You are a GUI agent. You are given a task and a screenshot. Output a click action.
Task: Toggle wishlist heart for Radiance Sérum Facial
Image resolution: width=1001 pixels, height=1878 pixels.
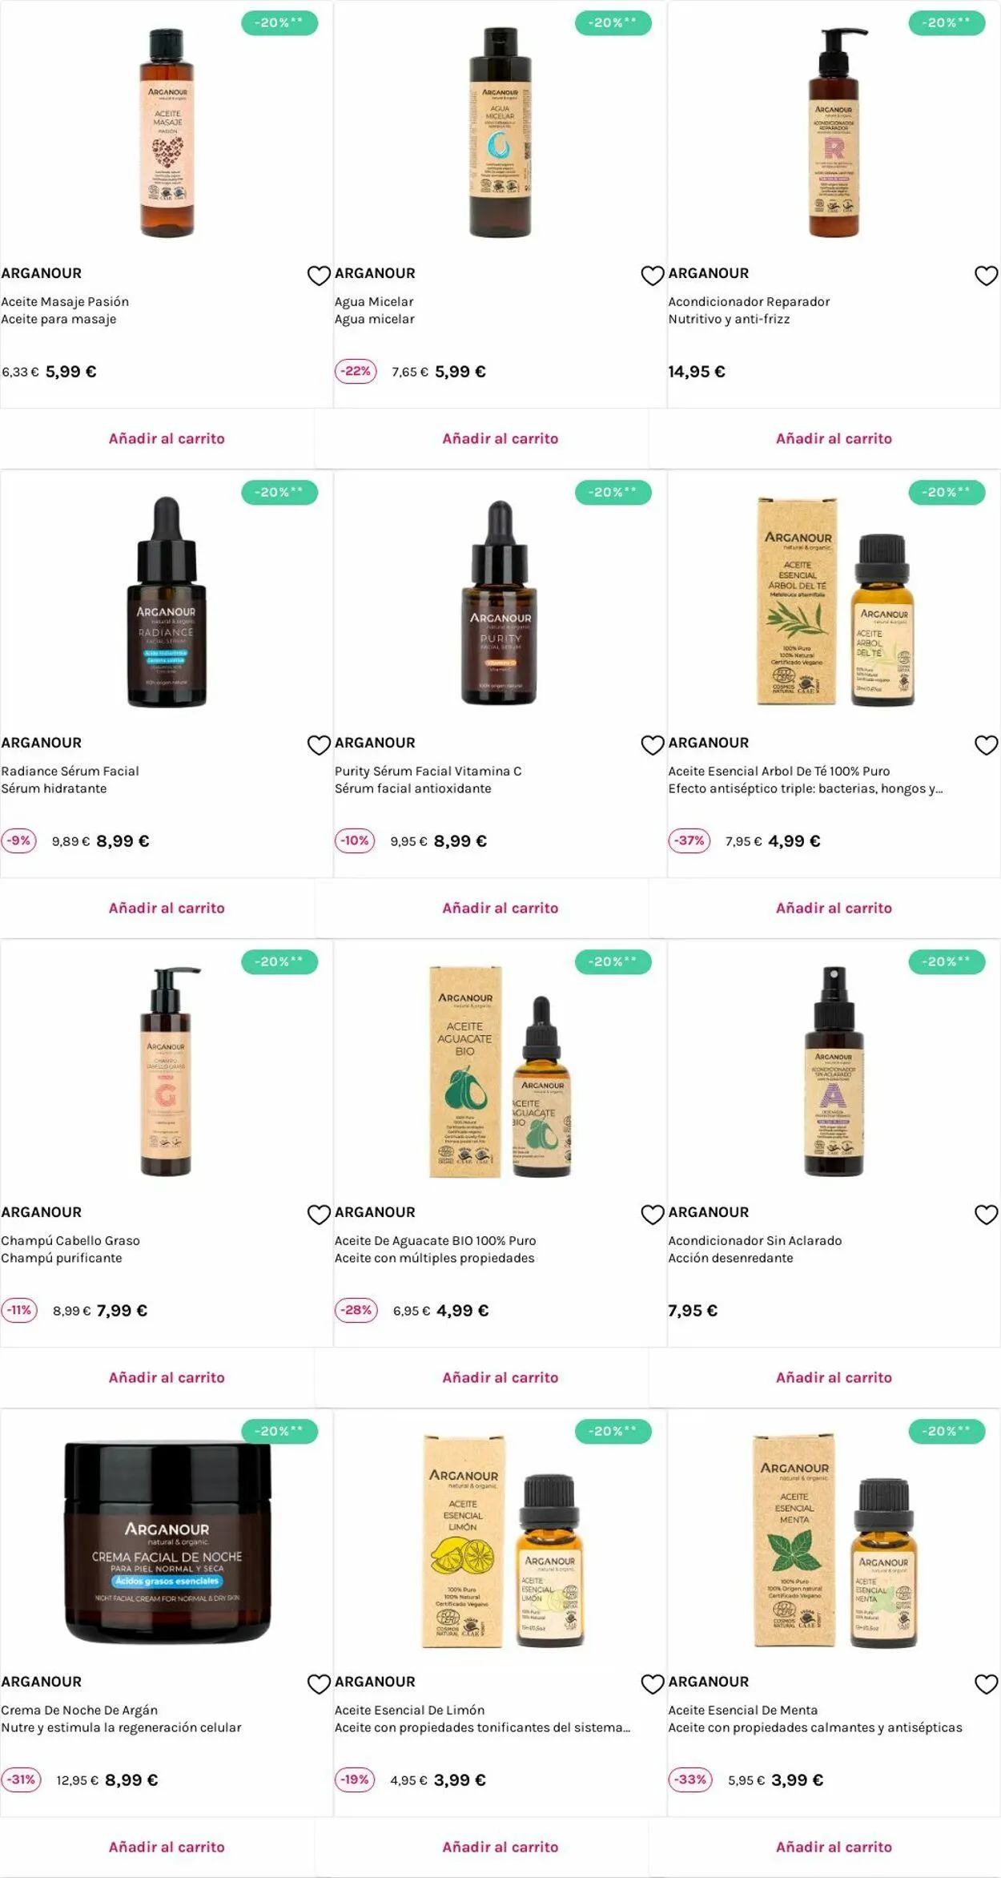pos(319,745)
